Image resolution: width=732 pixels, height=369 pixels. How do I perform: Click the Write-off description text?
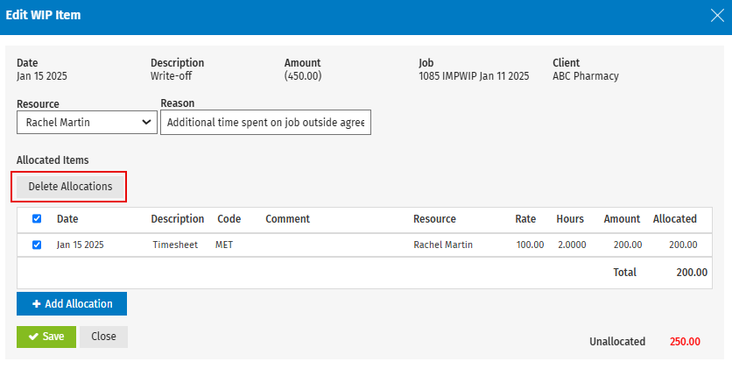click(x=171, y=76)
